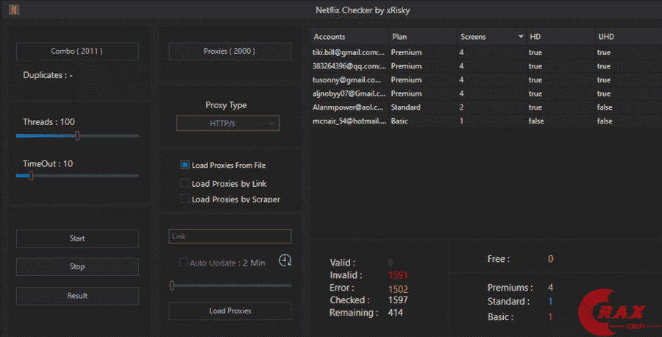This screenshot has height=337, width=662.
Task: Check the Load Proxies by Link option
Action: 185,183
